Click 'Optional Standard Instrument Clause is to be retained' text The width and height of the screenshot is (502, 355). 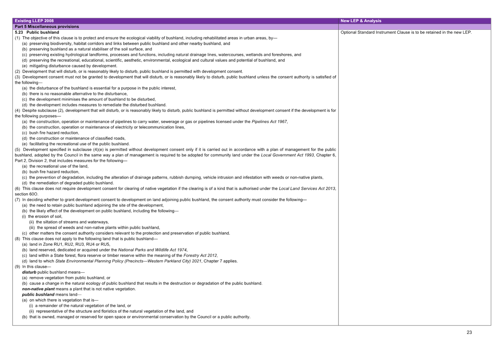[406, 32]
